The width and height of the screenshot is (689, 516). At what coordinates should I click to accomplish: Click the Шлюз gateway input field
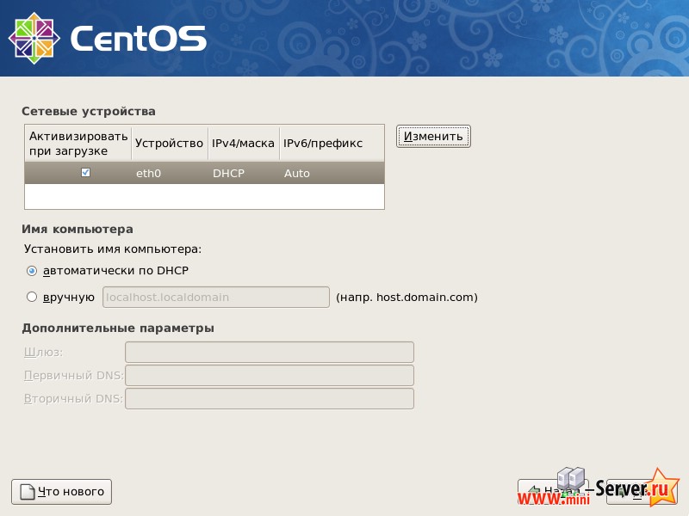click(x=270, y=353)
